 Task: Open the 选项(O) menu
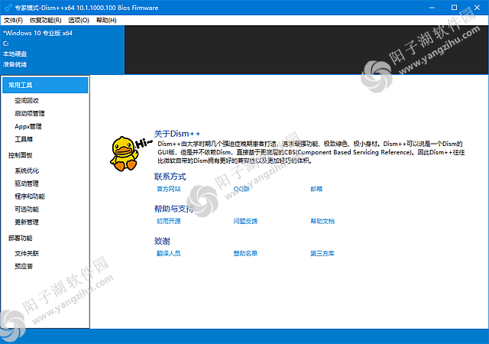pos(79,21)
